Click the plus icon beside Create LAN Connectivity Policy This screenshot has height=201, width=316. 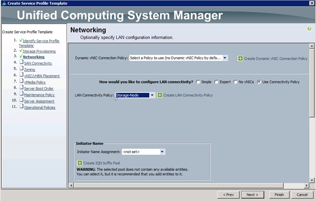click(x=160, y=95)
